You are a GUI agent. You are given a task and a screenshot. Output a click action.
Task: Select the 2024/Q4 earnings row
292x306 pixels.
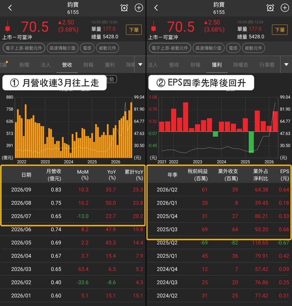[x=219, y=269]
